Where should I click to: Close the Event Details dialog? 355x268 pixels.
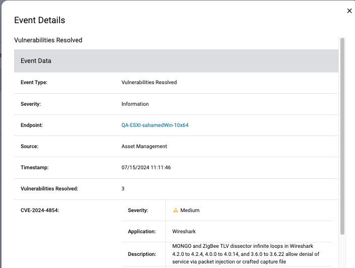pos(349,11)
